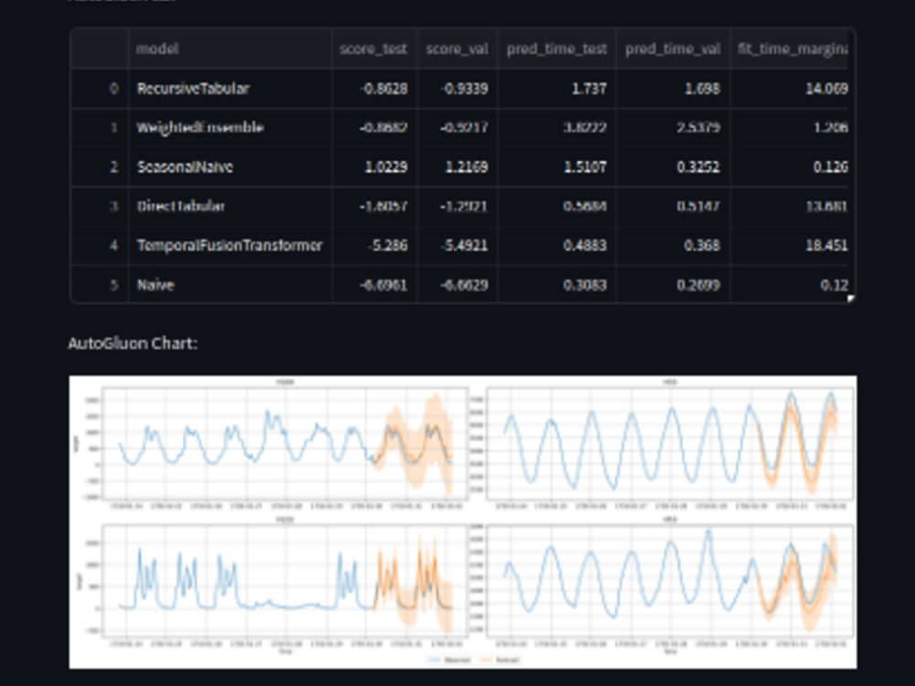Click the pred_time_val cell of Naive row
Image resolution: width=915 pixels, height=686 pixels.
click(x=673, y=284)
